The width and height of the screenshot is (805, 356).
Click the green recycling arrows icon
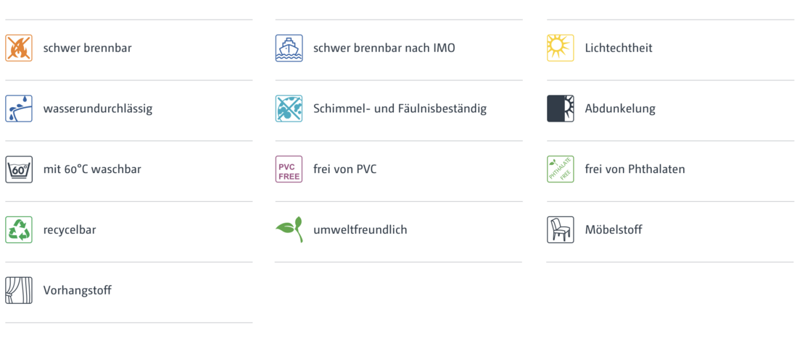[19, 229]
